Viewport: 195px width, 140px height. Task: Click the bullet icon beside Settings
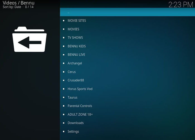64,132
